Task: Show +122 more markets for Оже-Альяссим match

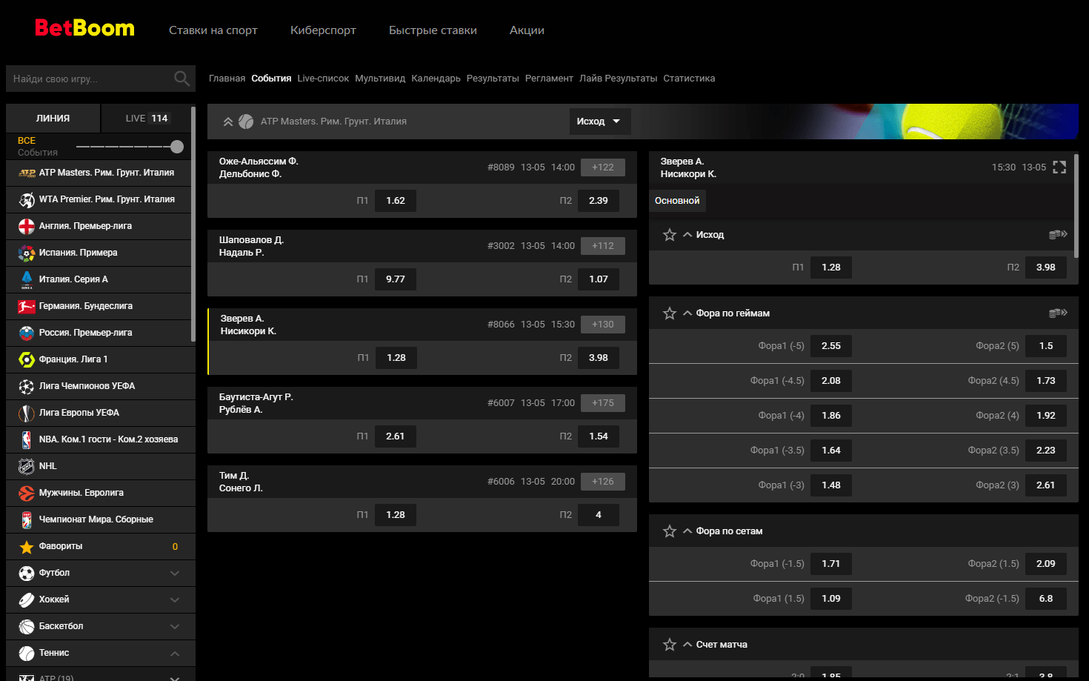Action: point(603,167)
